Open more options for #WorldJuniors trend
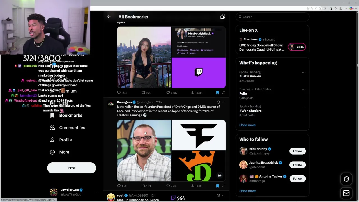The height and width of the screenshot is (202, 359). pos(304,107)
